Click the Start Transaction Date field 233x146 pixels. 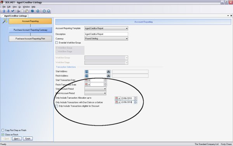point(97,80)
